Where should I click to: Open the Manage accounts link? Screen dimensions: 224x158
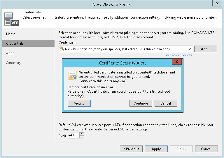click(178, 55)
